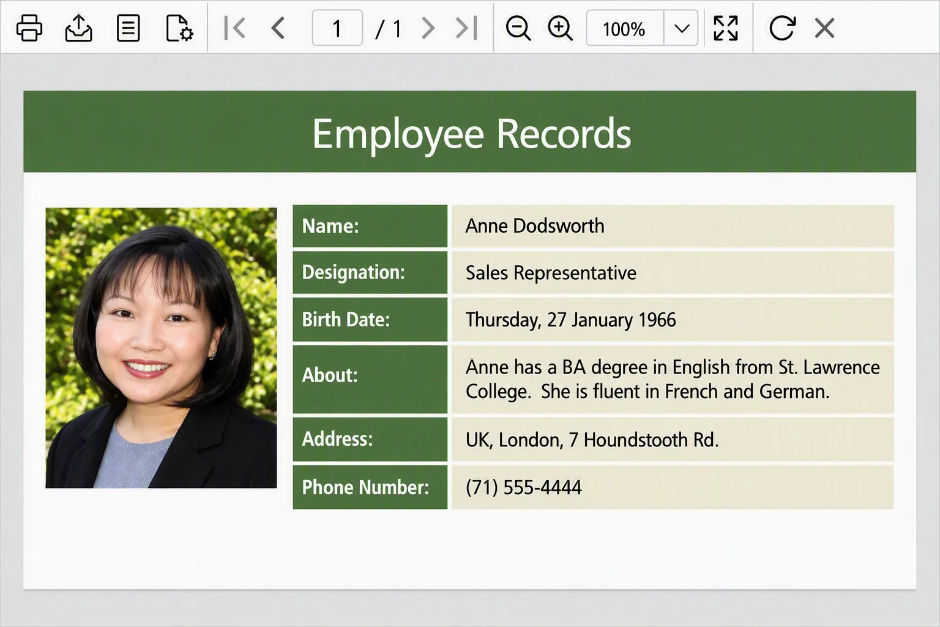The image size is (940, 627).
Task: Print the employee report
Action: tap(29, 28)
